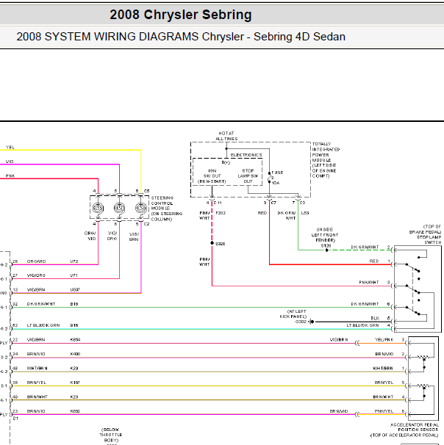Click the "BLK" wire label
Viewport: 444px width, 445px height.
(375, 319)
